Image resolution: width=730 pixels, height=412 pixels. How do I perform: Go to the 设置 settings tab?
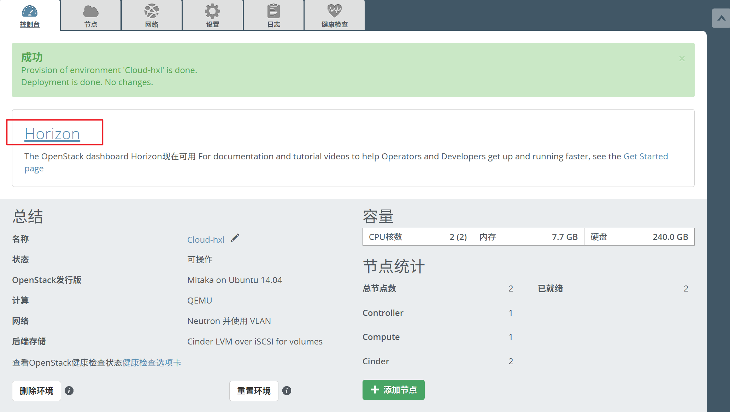pos(212,24)
